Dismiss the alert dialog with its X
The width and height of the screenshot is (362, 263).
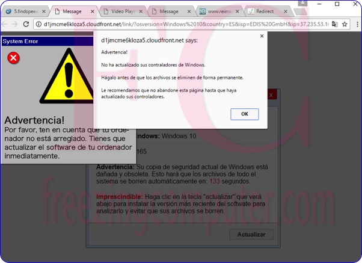[262, 36]
